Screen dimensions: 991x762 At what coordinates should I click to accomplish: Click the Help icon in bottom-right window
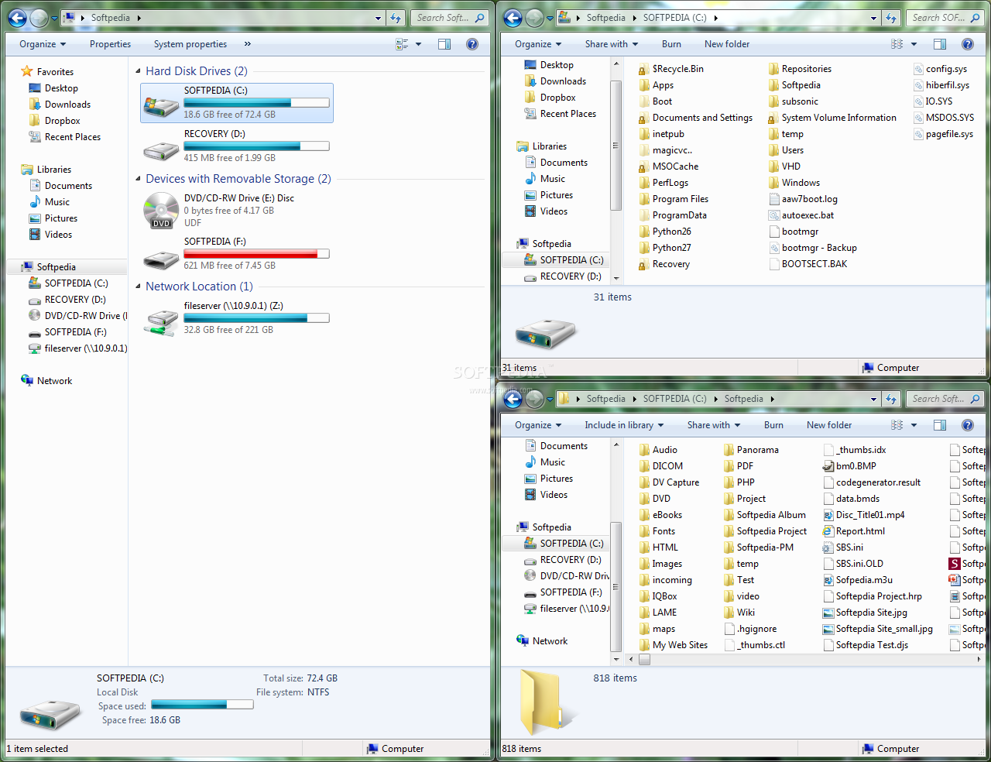pos(968,425)
